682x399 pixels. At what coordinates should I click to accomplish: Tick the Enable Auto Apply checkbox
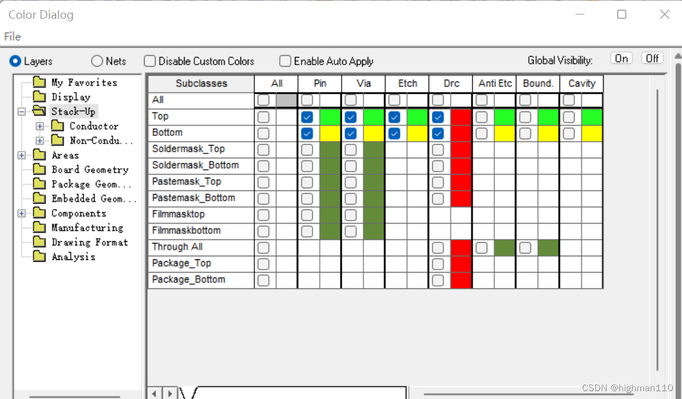285,61
